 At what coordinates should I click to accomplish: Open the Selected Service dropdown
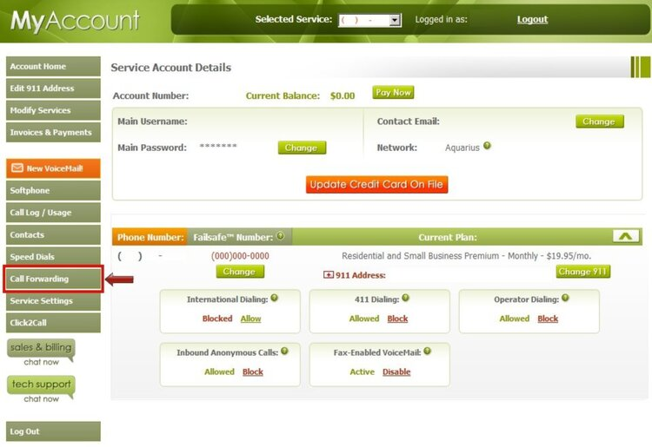395,19
